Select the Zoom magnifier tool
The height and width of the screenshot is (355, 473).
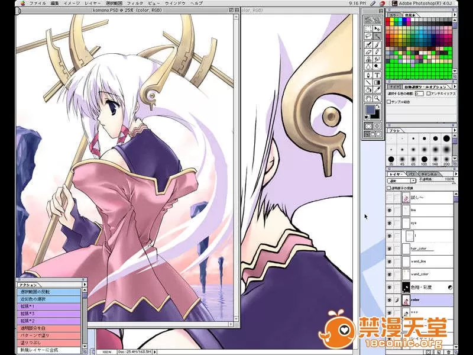point(377,98)
